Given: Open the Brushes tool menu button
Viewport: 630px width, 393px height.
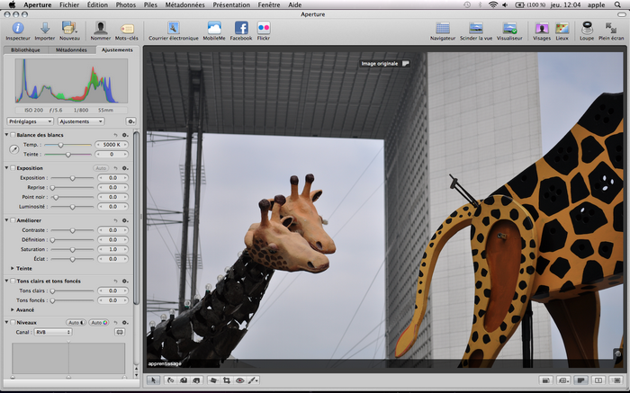Looking at the screenshot, I should pos(253,380).
